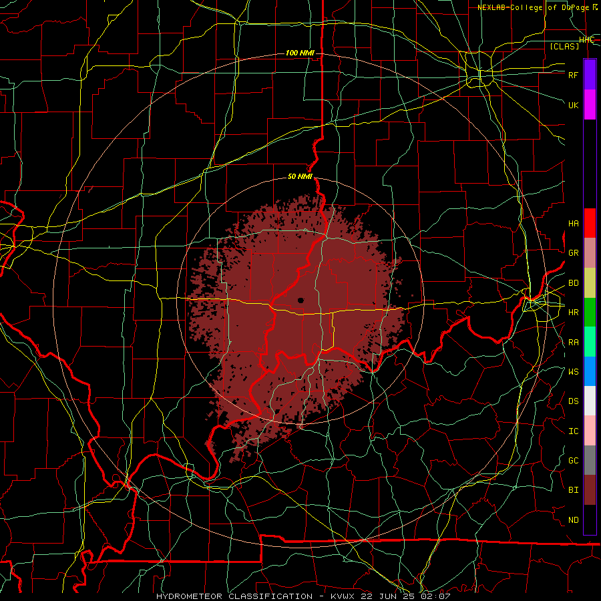The image size is (601, 601).
Task: Click the RF legend label
Action: (573, 75)
